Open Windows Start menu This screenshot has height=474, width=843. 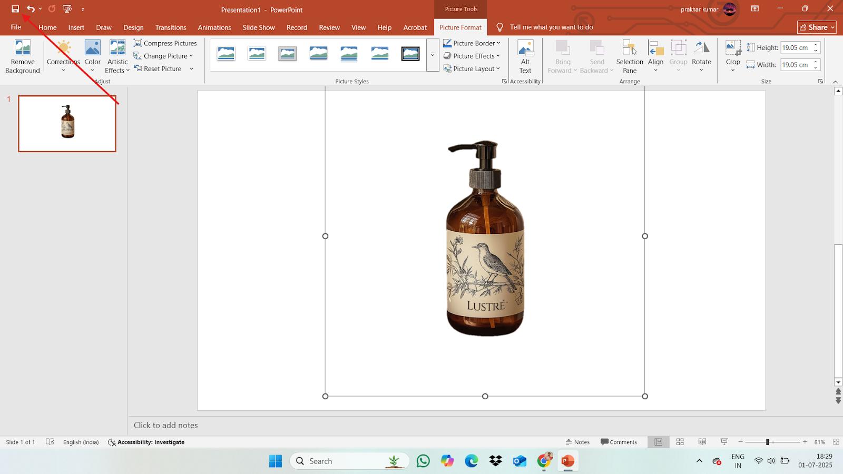275,461
